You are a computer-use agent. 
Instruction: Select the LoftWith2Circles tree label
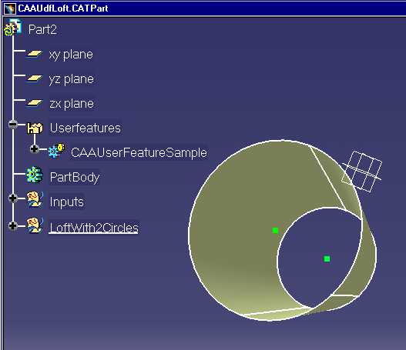[x=94, y=228]
